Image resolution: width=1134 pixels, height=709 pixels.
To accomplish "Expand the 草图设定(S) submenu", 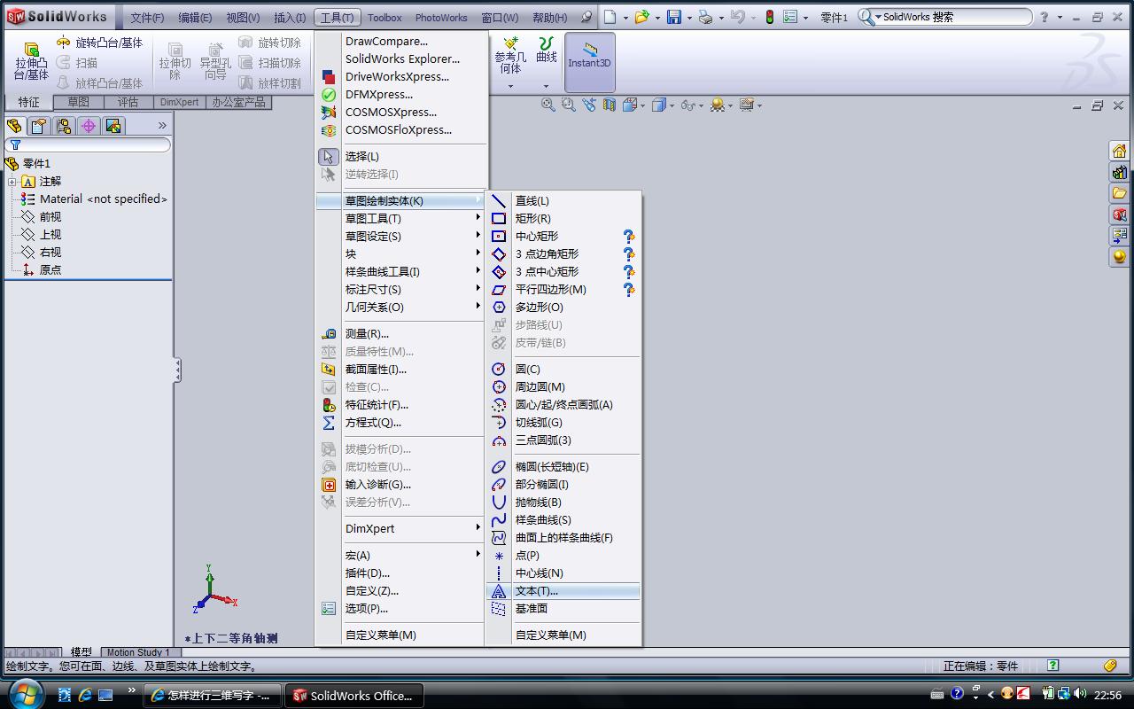I will (400, 237).
